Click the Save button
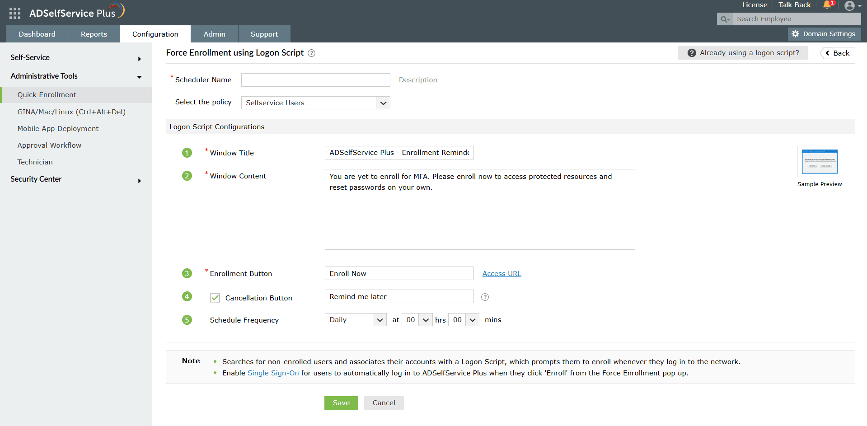 point(341,403)
